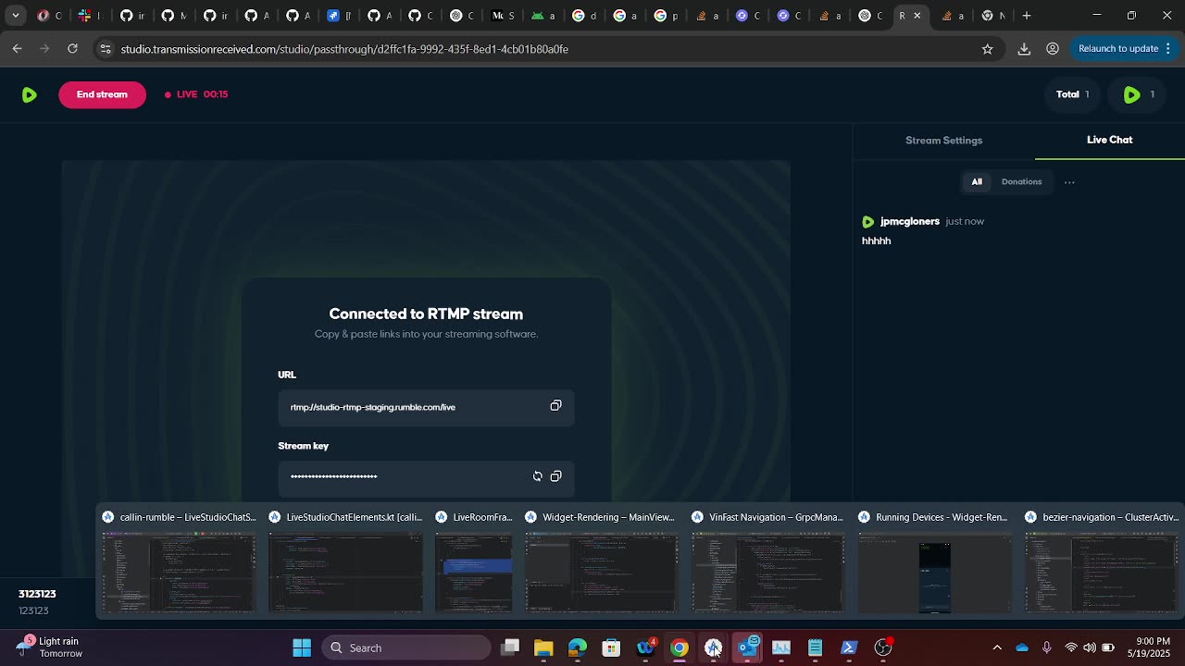Open Running Devices window preview
Viewport: 1185px width, 666px height.
tap(934, 563)
